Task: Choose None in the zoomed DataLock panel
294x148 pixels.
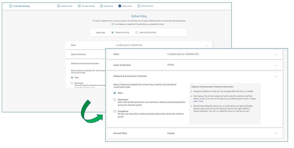Action: (x=115, y=93)
